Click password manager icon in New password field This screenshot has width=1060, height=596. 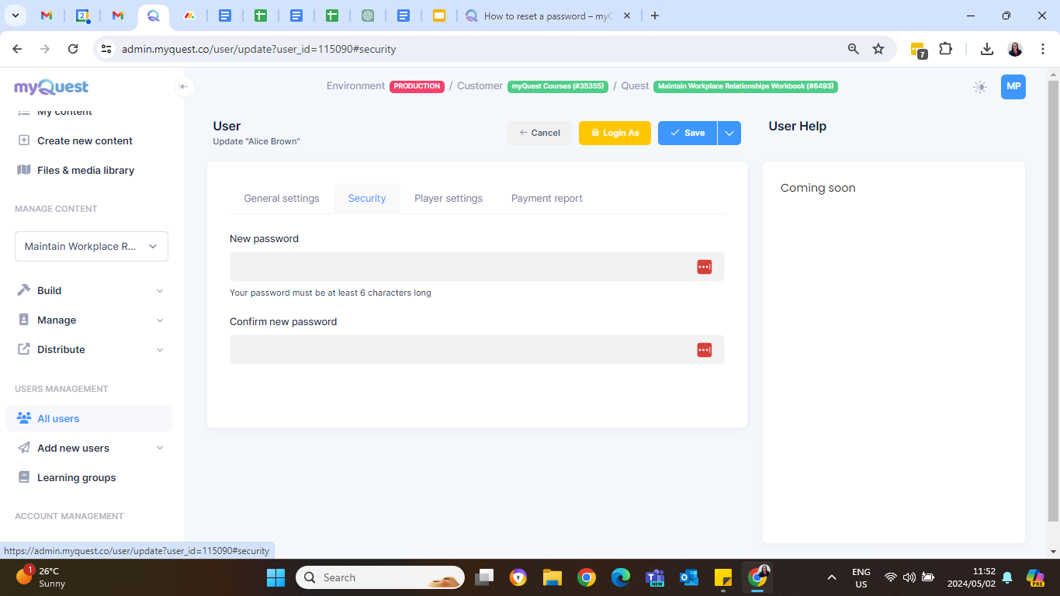704,267
